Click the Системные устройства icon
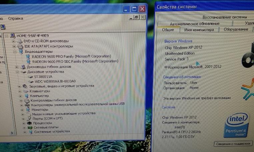The width and height of the screenshot is (254, 152). click(31, 132)
